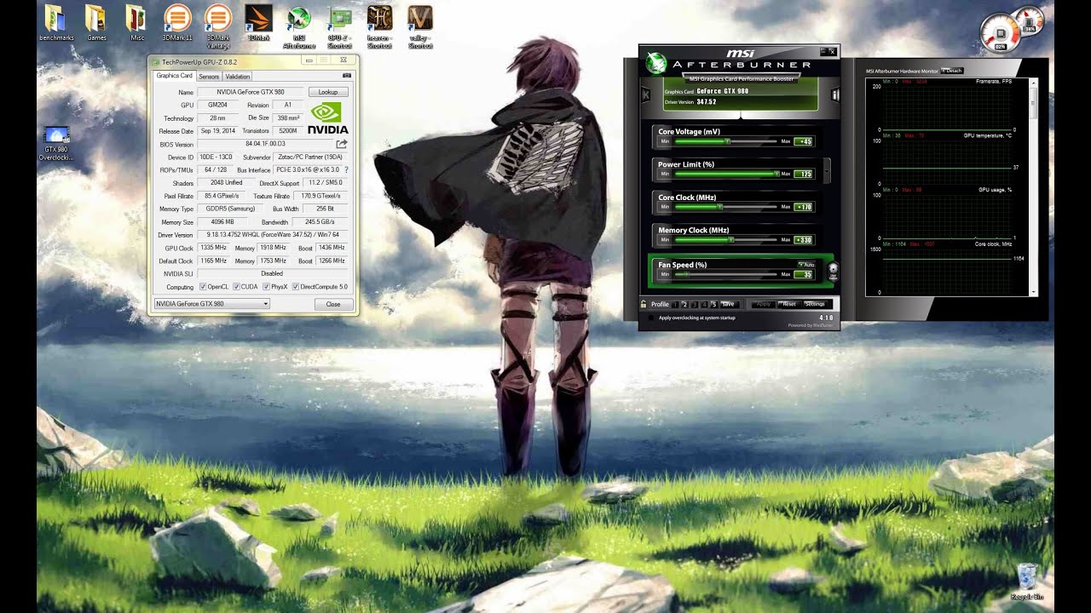Open Afterburner Settings

(816, 304)
